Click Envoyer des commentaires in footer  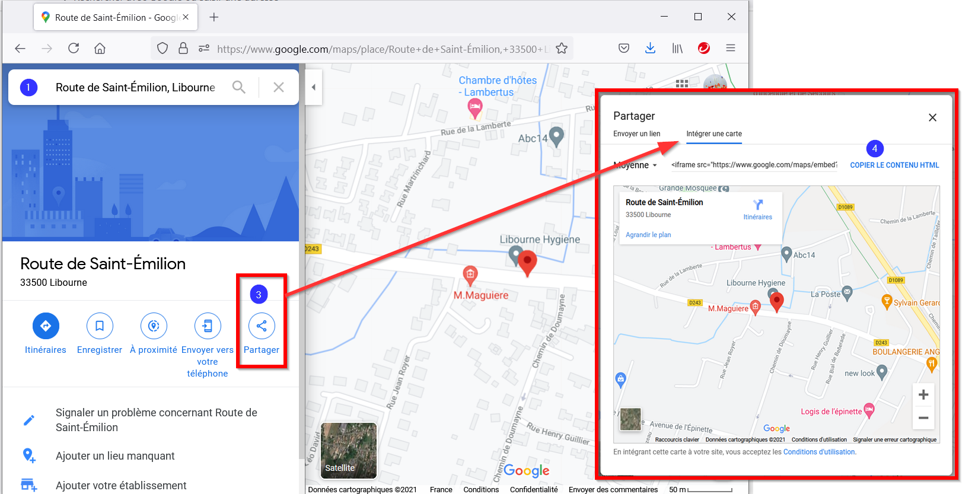pyautogui.click(x=613, y=489)
